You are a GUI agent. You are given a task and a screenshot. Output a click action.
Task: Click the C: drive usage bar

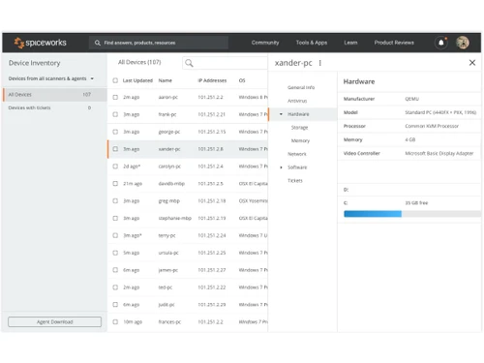(412, 214)
